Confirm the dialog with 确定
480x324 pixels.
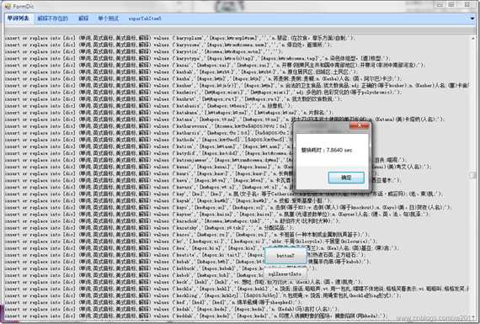(x=346, y=178)
